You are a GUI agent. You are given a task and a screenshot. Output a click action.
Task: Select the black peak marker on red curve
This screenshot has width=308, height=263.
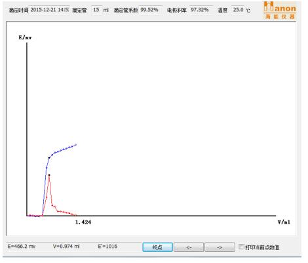click(49, 175)
